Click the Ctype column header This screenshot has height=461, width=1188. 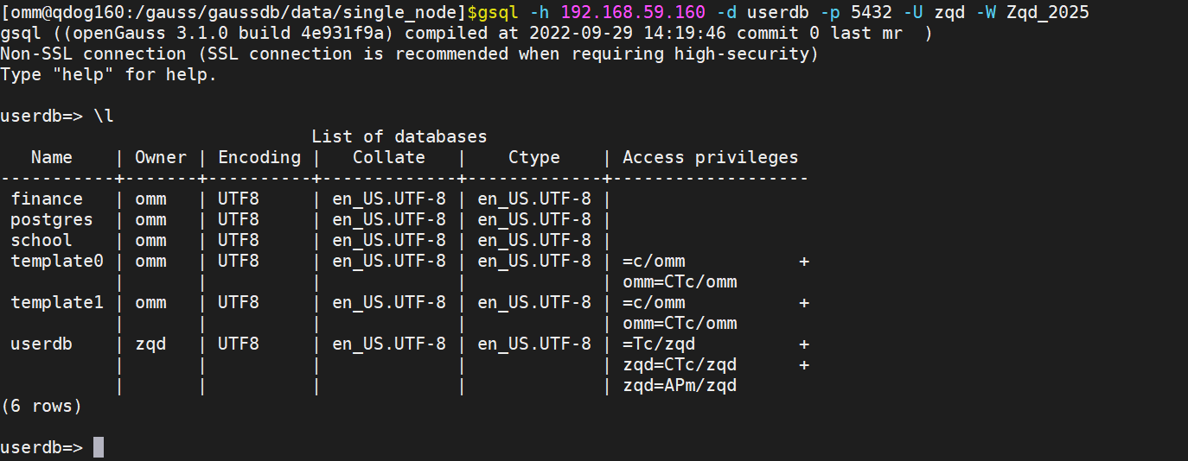point(534,157)
